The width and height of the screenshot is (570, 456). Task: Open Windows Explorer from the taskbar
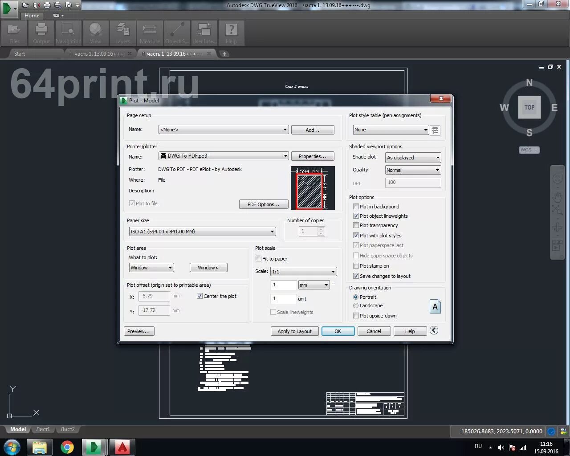click(40, 447)
